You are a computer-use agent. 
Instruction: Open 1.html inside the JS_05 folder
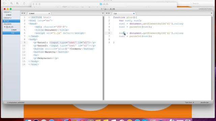point(14,30)
